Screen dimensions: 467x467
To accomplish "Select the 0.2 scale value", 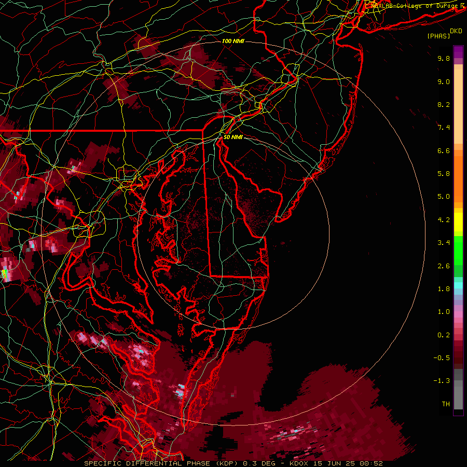I will click(x=444, y=335).
